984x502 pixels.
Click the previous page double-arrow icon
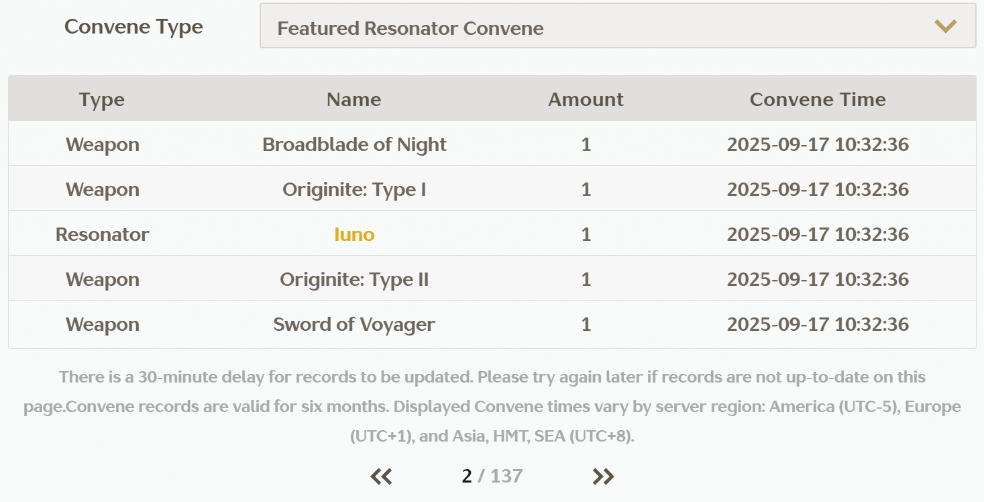click(x=381, y=476)
